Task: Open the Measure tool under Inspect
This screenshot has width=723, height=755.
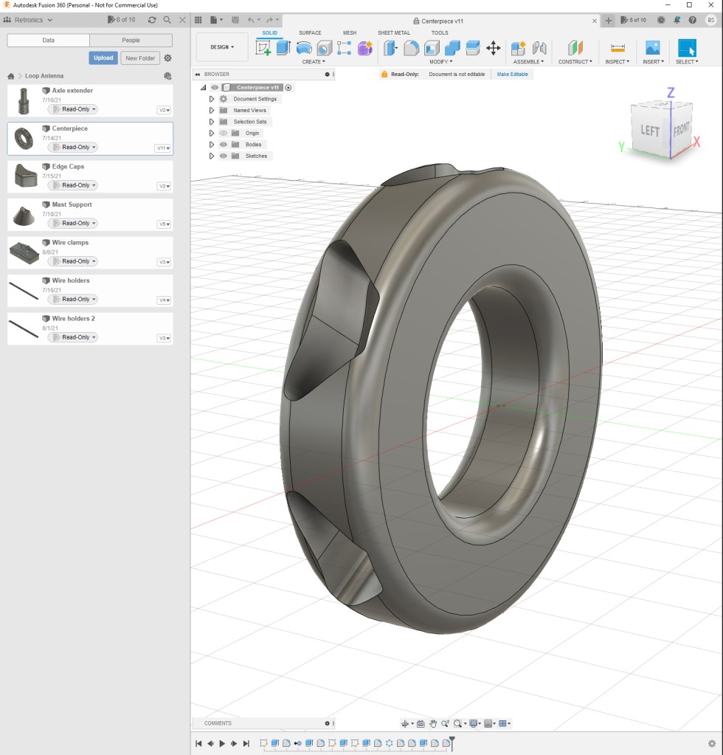Action: point(618,48)
